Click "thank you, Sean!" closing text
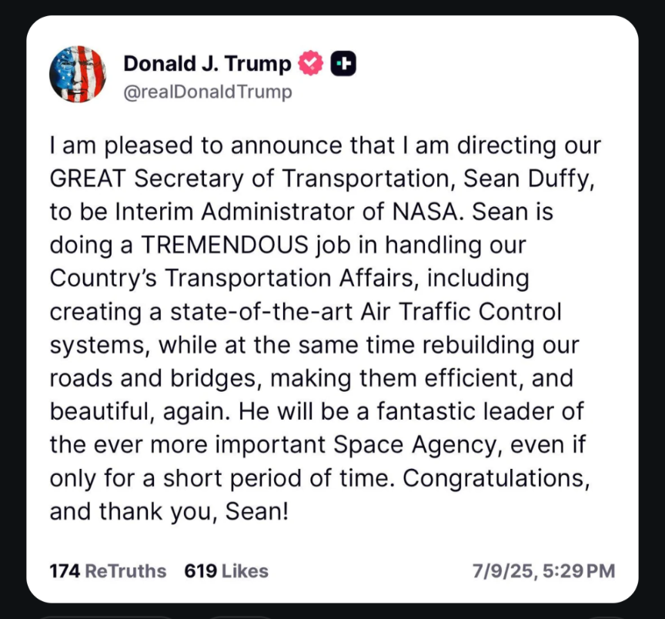665x619 pixels. click(x=194, y=512)
